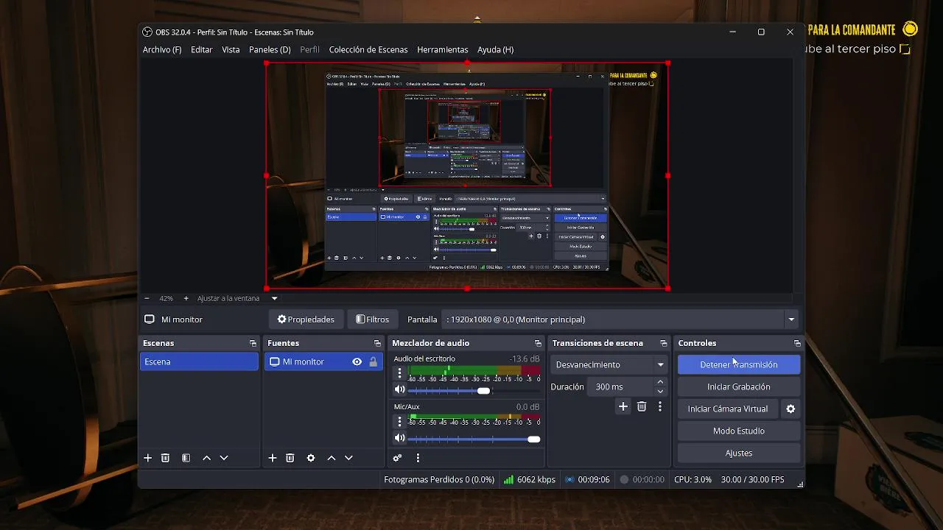Open the Desvanecimiento transition dropdown
Screen dimensions: 943x530
(x=609, y=364)
